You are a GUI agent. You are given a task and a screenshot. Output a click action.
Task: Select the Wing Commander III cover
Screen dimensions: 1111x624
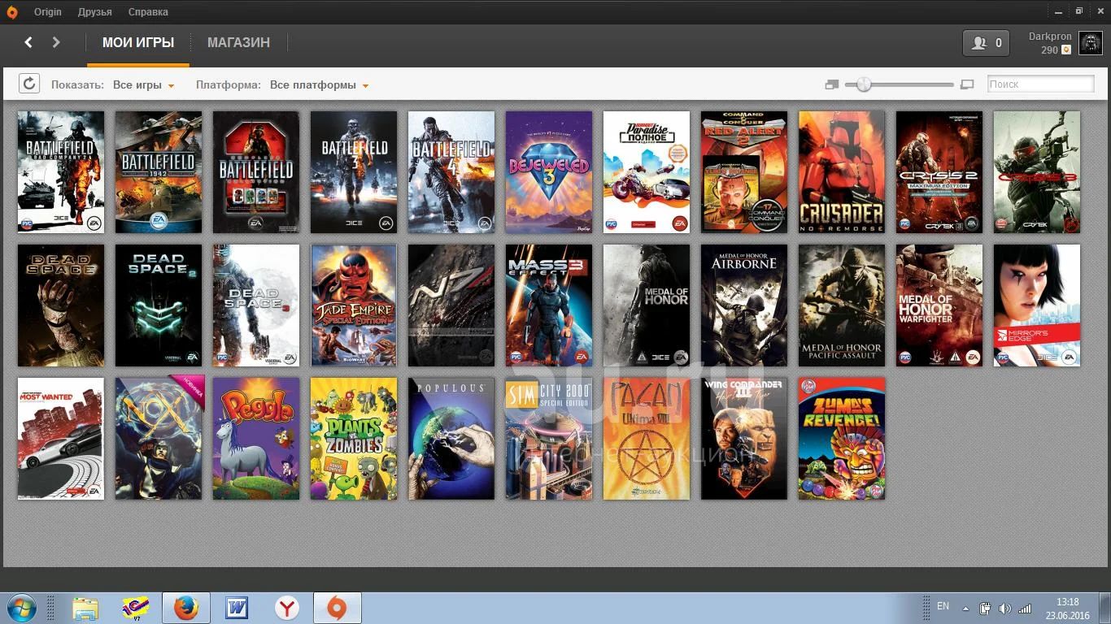744,439
